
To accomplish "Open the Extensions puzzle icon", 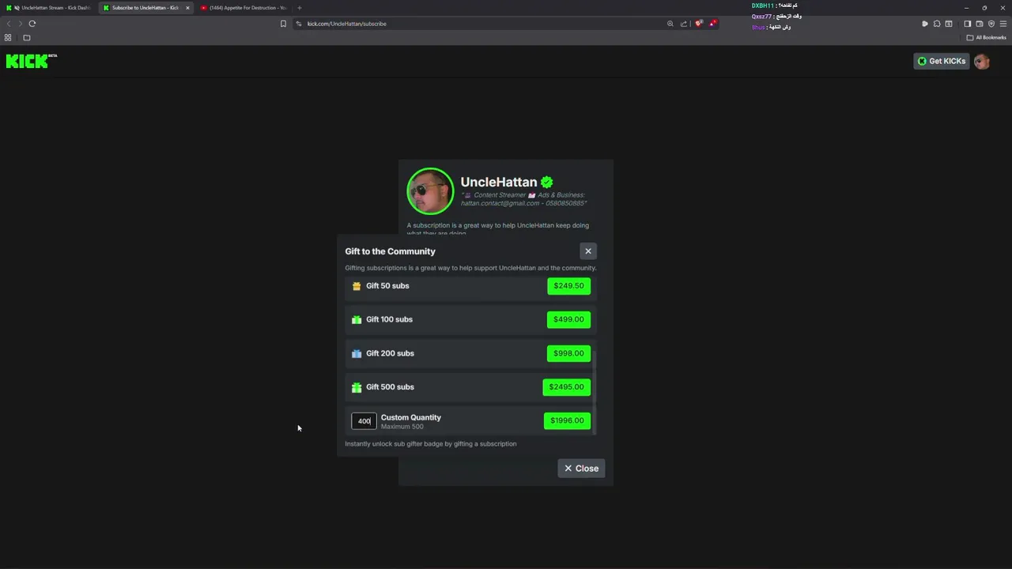I will point(937,24).
